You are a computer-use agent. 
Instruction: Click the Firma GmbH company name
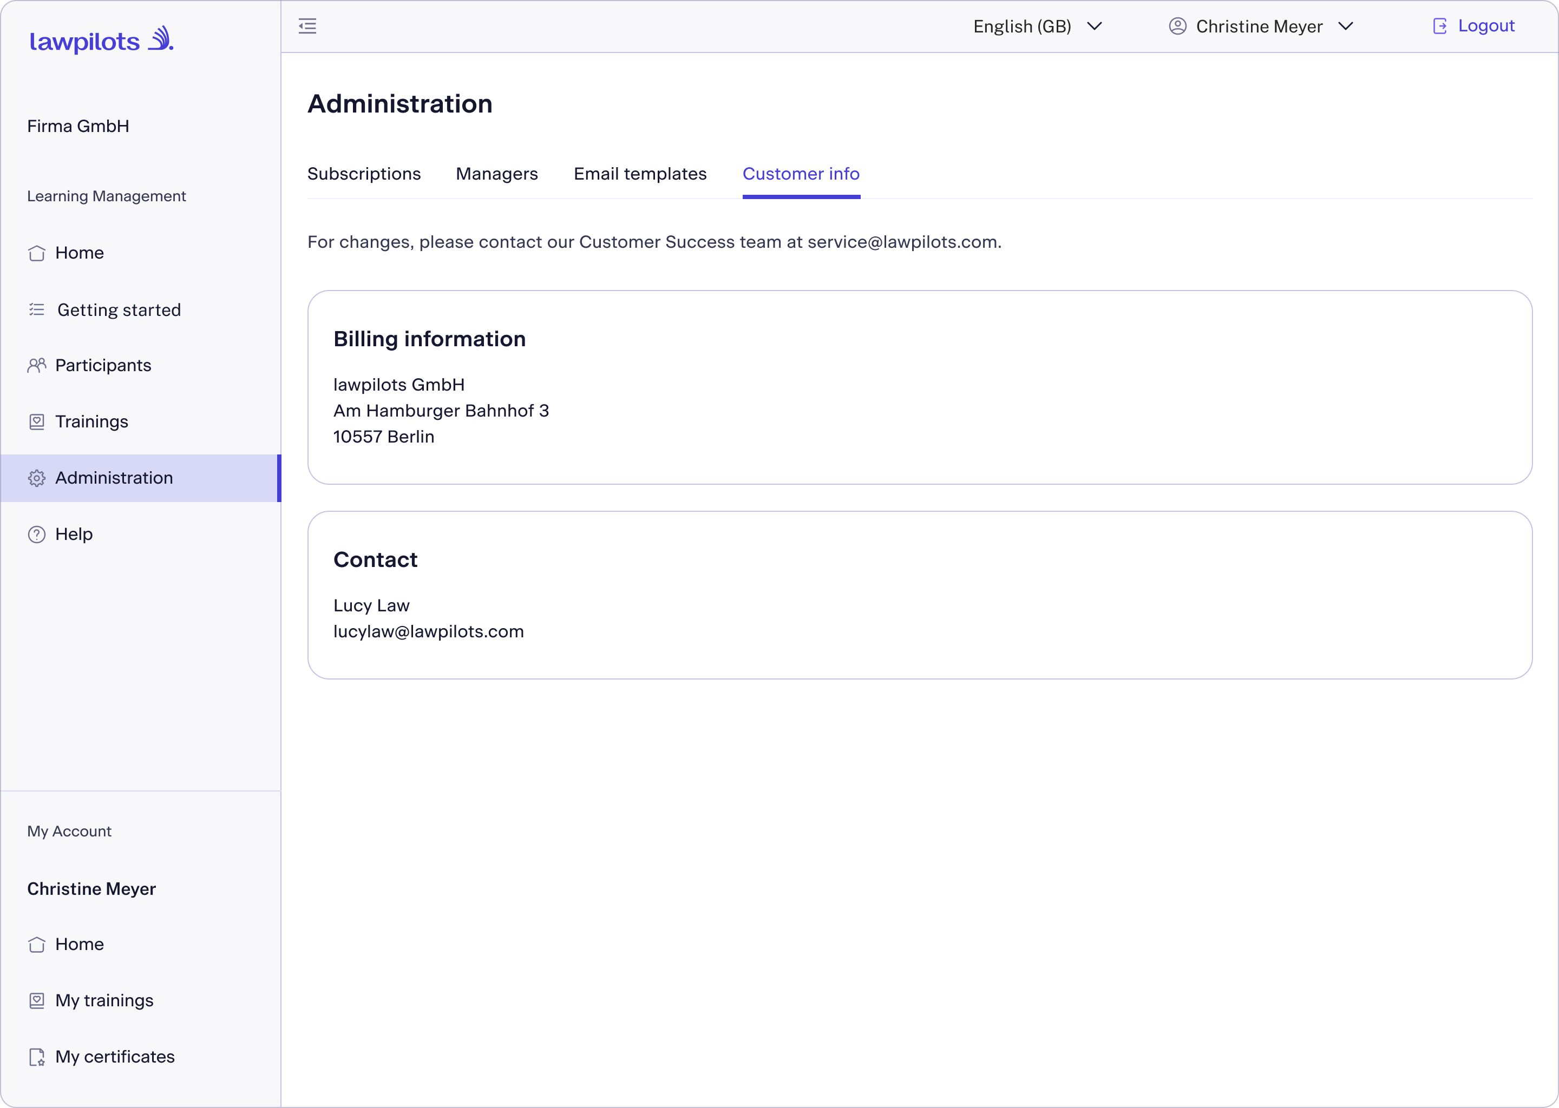pos(78,126)
